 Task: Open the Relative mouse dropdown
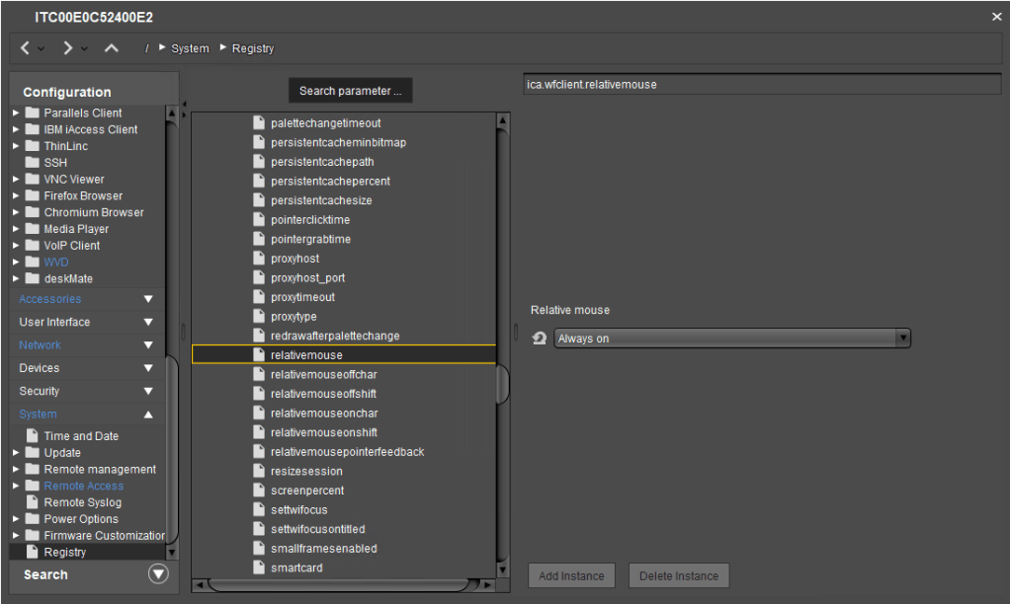coord(731,339)
